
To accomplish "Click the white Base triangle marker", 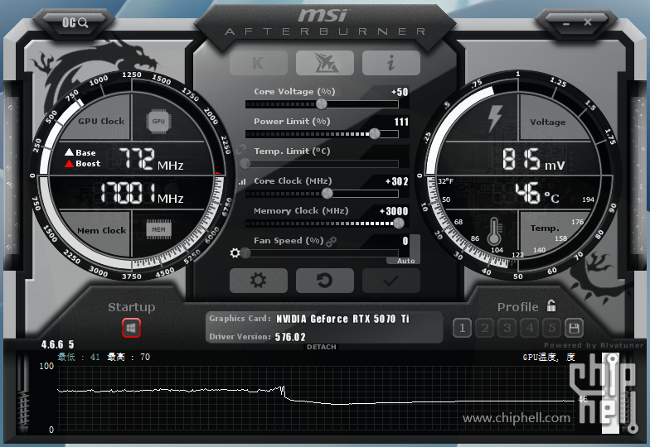I will (x=70, y=152).
